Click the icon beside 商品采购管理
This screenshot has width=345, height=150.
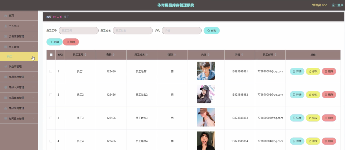6,108
